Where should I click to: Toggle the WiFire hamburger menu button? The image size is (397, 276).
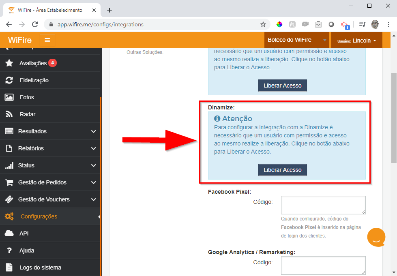pyautogui.click(x=47, y=40)
